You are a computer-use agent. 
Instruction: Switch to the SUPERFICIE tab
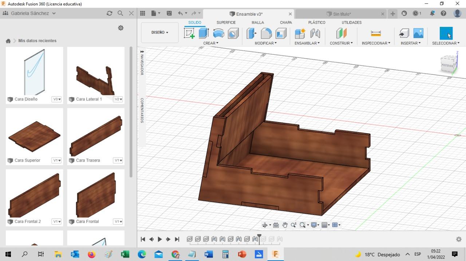point(226,23)
